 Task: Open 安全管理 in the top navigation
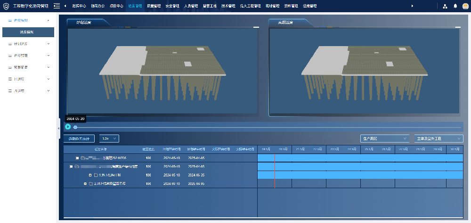click(172, 6)
